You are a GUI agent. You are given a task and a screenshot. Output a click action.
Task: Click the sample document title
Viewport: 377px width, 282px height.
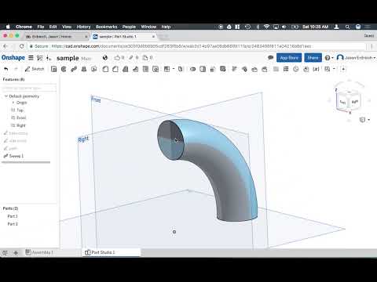tap(68, 58)
